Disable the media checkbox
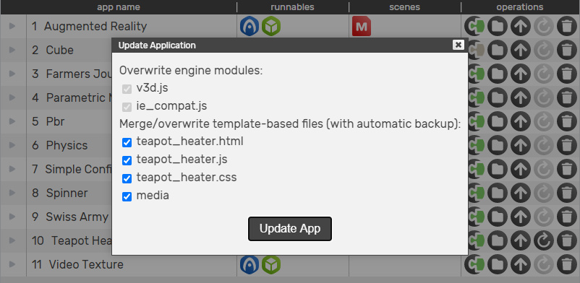580x283 pixels. point(127,196)
